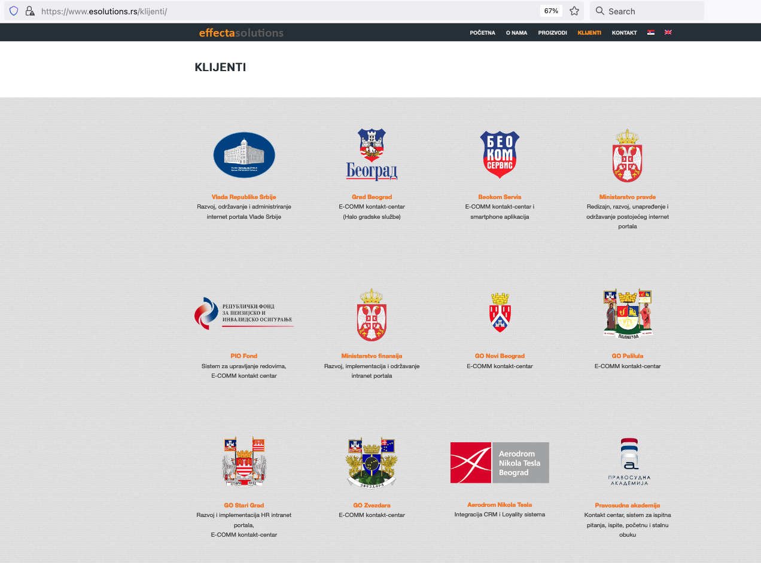The image size is (761, 563).
Task: Click the Beokom Servis shield logo
Action: coord(500,155)
